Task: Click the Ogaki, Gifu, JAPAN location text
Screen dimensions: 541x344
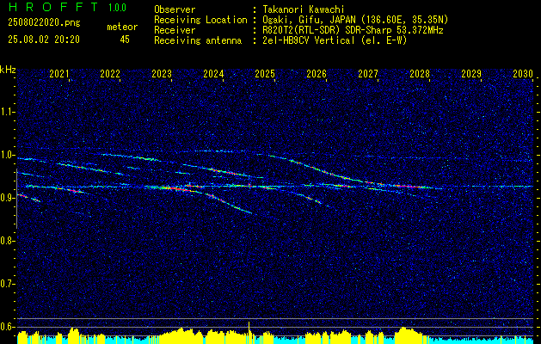Action: pos(355,20)
